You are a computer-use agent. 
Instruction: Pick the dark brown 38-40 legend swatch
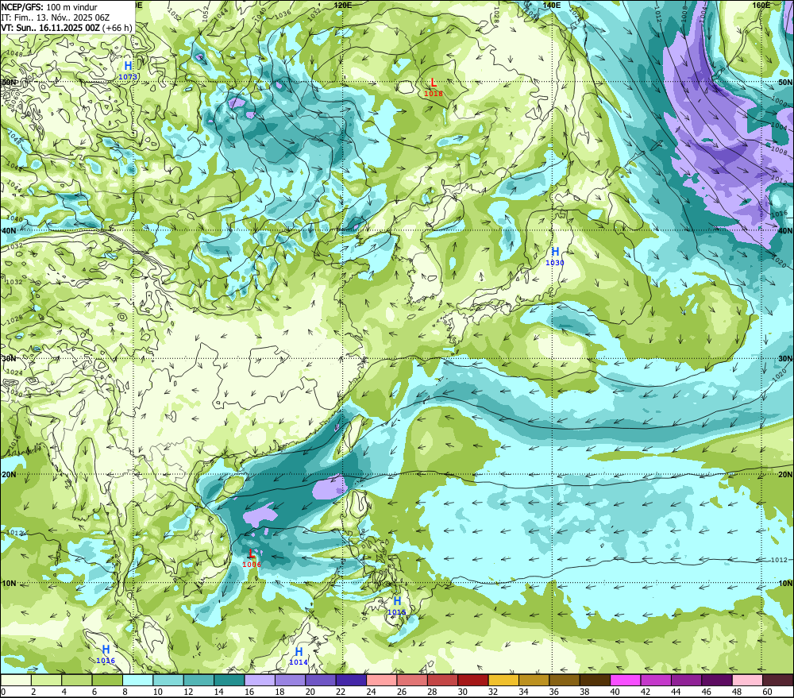click(x=595, y=681)
